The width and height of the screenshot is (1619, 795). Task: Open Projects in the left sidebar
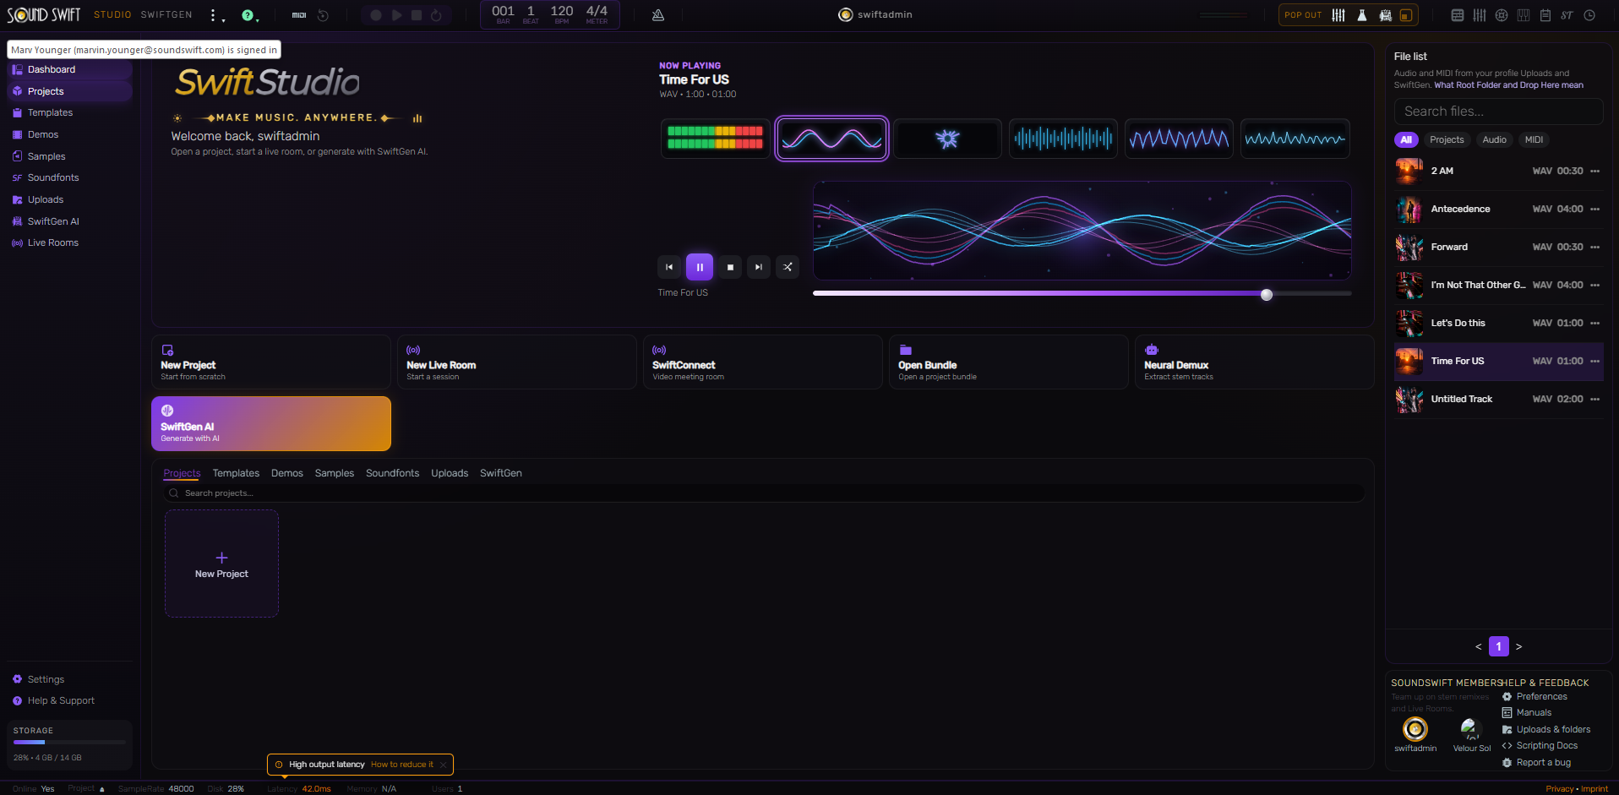click(69, 91)
